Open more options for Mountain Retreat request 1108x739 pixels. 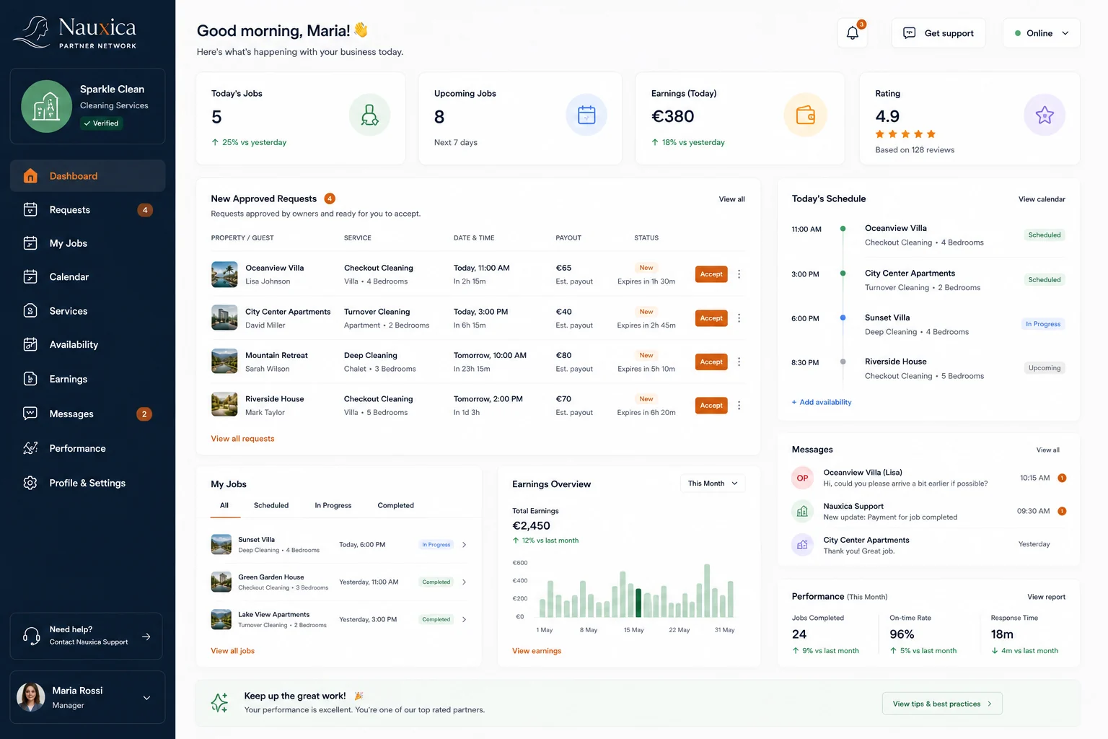tap(739, 362)
